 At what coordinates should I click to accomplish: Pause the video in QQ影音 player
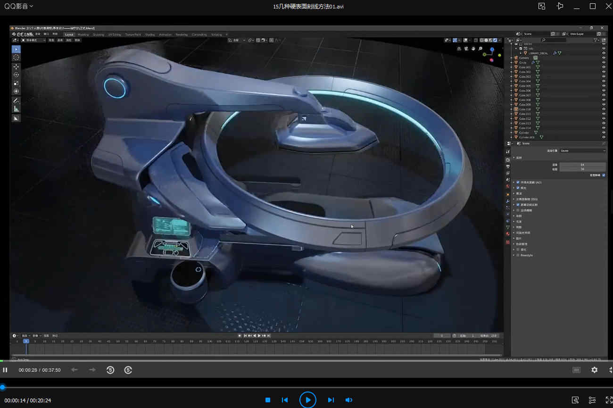click(x=5, y=370)
